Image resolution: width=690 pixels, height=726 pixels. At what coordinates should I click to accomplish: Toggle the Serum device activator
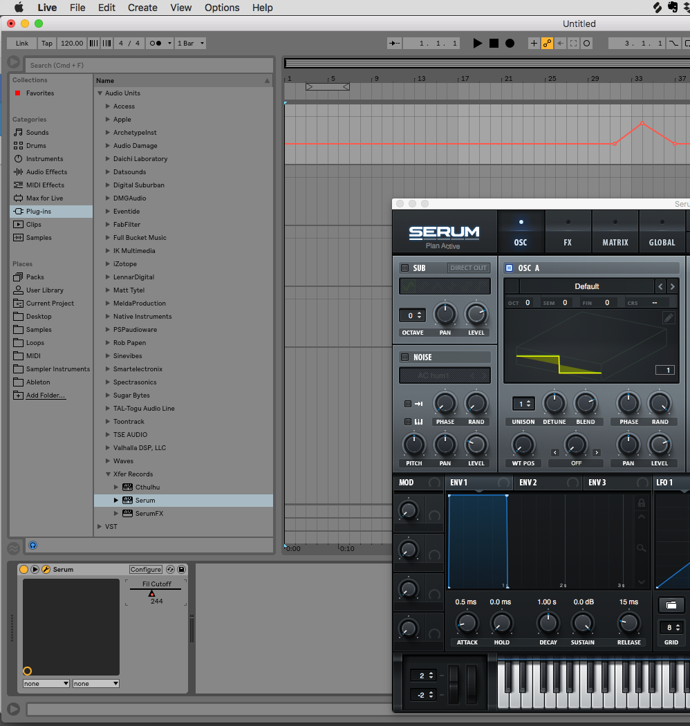coord(24,570)
